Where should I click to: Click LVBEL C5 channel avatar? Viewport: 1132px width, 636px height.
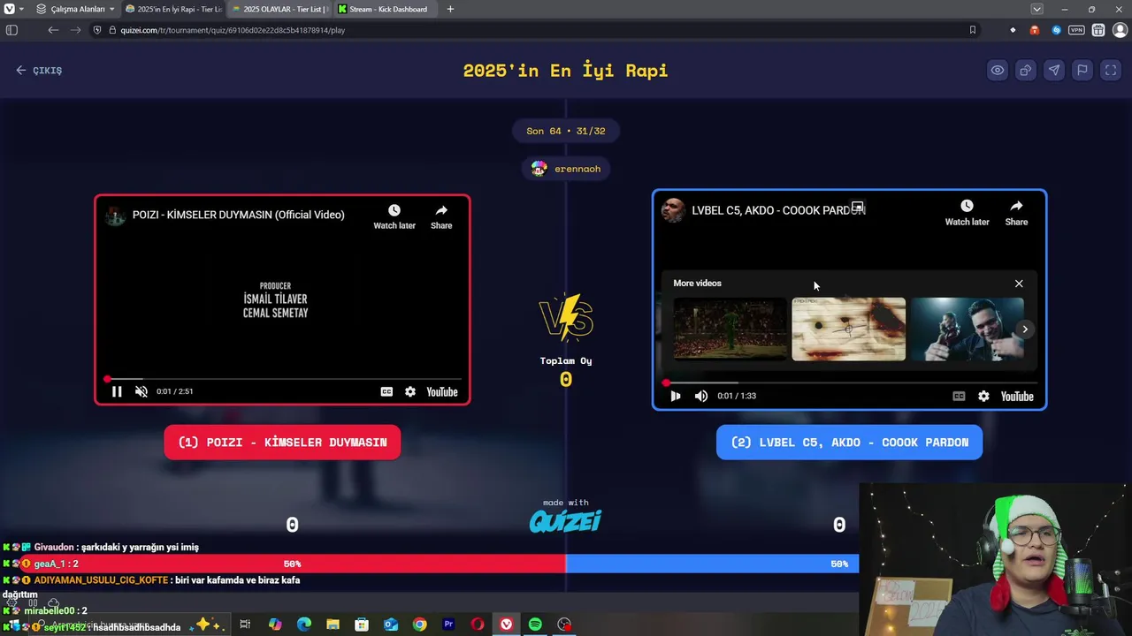click(673, 210)
